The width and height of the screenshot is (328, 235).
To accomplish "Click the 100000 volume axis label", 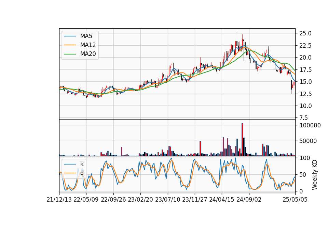I will coord(310,125).
